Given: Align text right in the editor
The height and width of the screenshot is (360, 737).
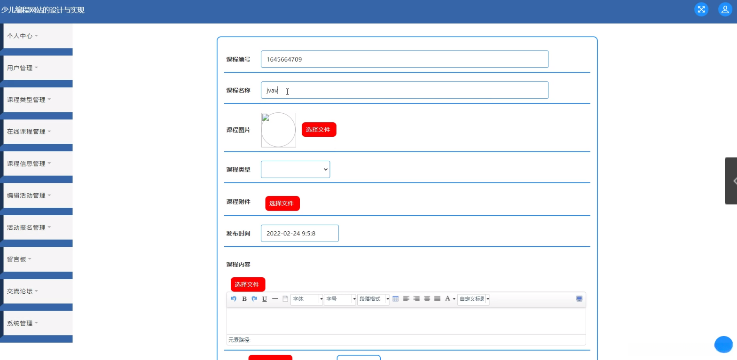Looking at the screenshot, I should point(416,299).
